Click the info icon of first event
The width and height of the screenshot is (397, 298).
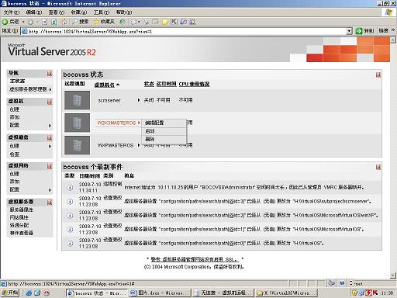pos(70,187)
